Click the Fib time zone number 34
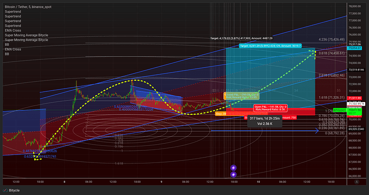Viewport: 369px width, 195px height. tap(296, 91)
